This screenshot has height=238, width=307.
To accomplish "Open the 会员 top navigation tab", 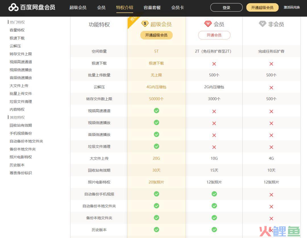I will tap(101, 8).
